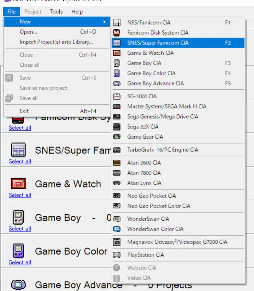Click the Game & Watch library icon

coord(18,184)
